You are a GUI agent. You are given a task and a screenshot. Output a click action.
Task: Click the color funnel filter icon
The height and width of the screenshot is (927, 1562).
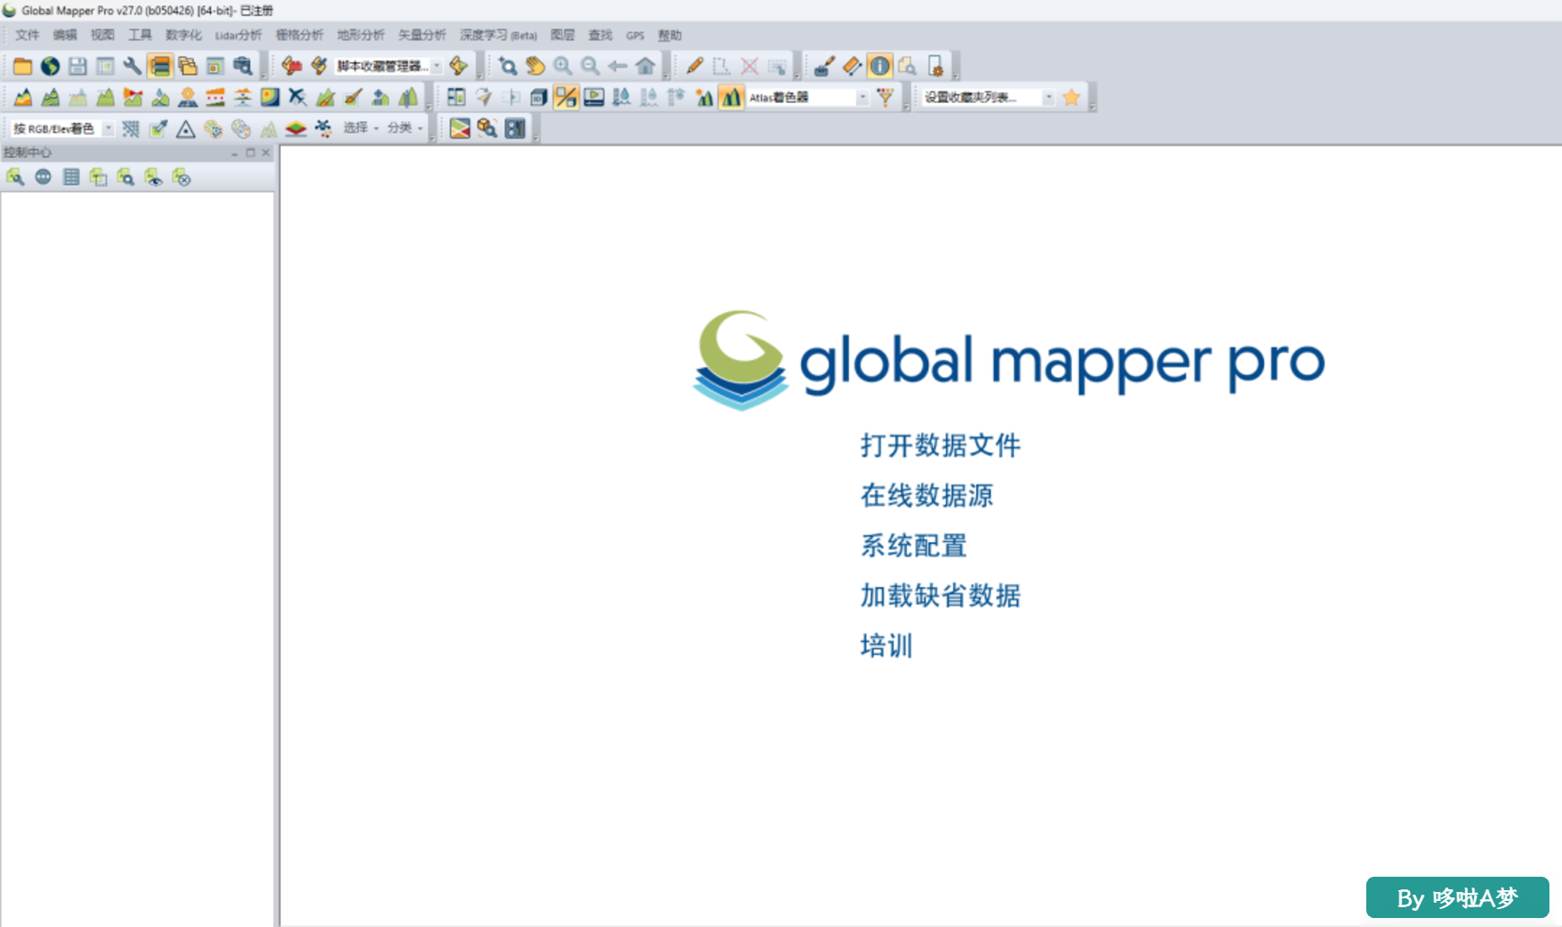885,97
